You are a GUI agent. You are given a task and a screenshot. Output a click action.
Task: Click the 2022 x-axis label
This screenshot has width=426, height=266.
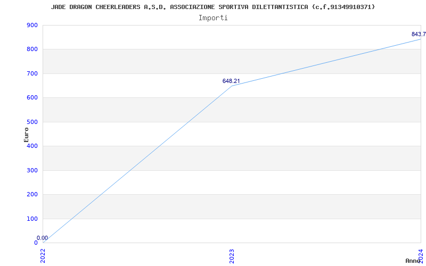pos(43,256)
